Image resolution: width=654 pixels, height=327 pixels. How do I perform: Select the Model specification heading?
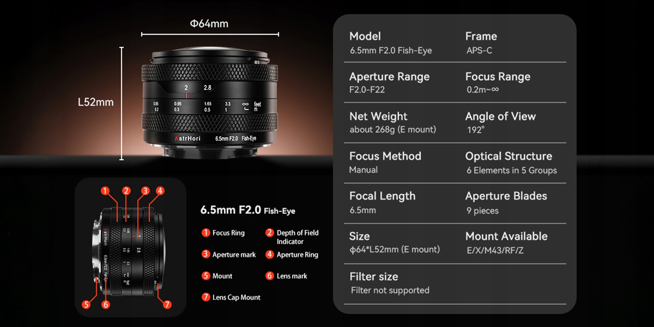coord(365,36)
